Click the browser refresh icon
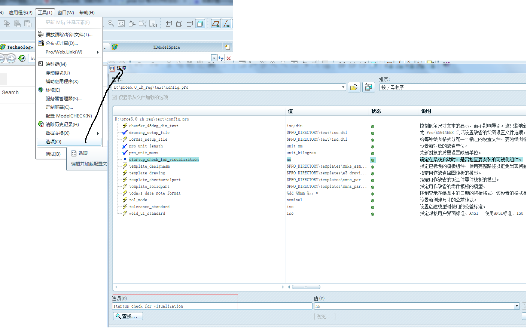 click(22, 58)
